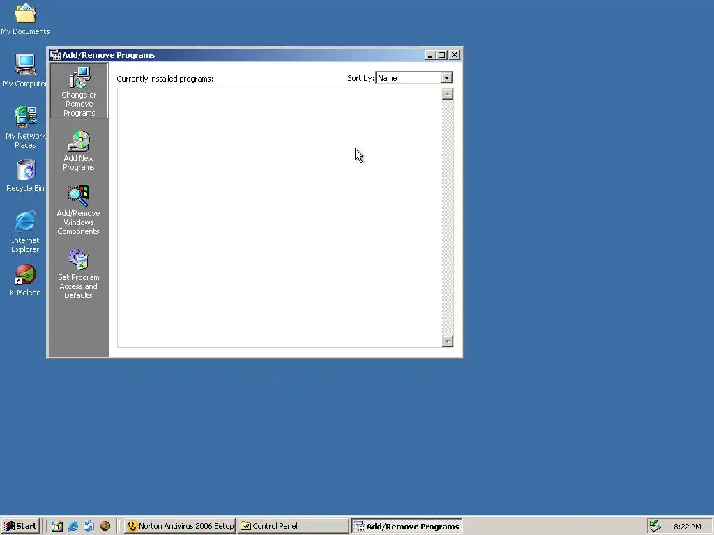The image size is (714, 535).
Task: Select K-Meleon desktop shortcut
Action: coord(25,280)
